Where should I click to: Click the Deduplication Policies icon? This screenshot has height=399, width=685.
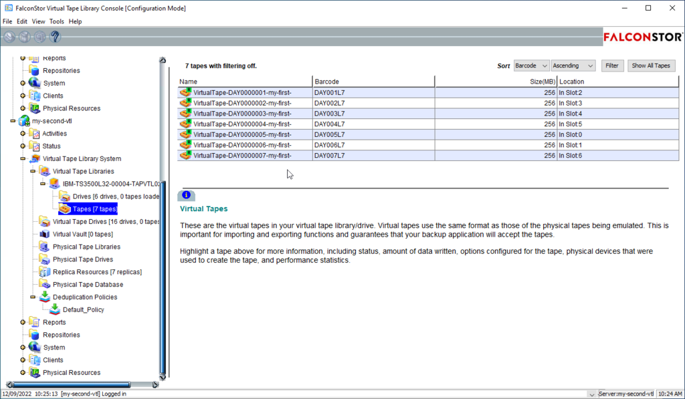(x=45, y=297)
